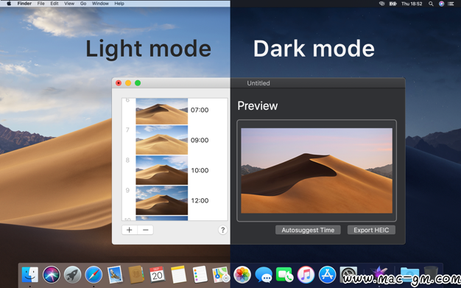Open Mail stamp icon in Dock
Image resolution: width=461 pixels, height=288 pixels.
pos(115,275)
